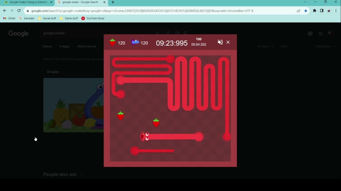The width and height of the screenshot is (341, 191).
Task: Click the strawberry score icon in game header
Action: pos(112,42)
